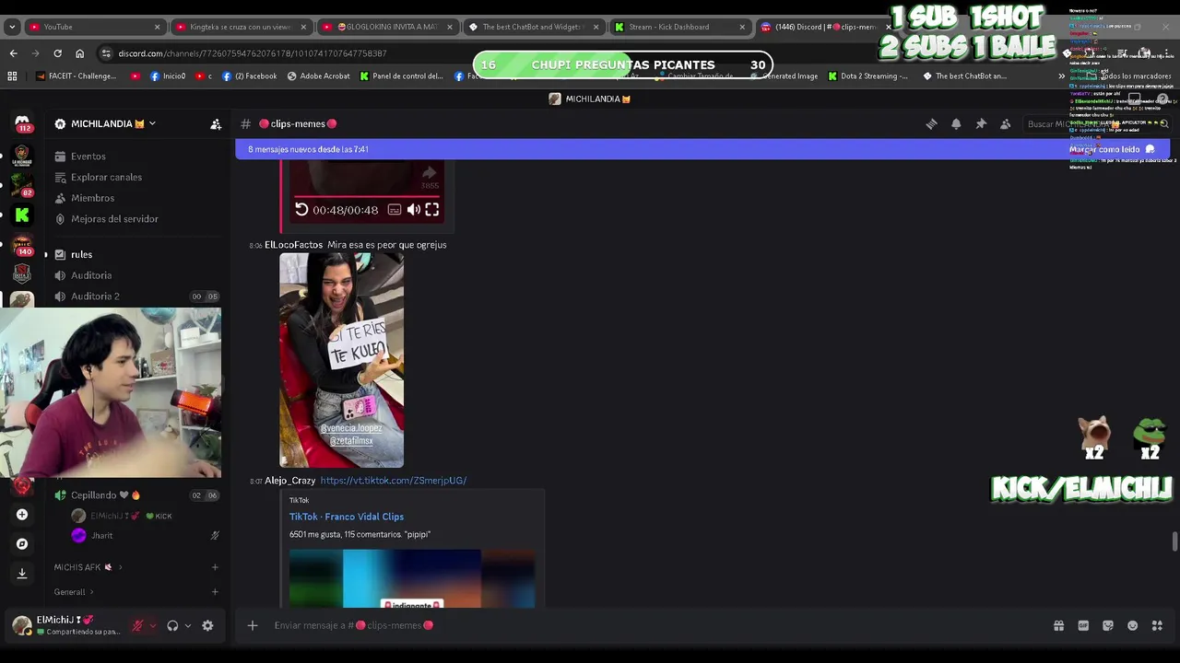
Task: Open audio output options arrow
Action: pos(188,625)
